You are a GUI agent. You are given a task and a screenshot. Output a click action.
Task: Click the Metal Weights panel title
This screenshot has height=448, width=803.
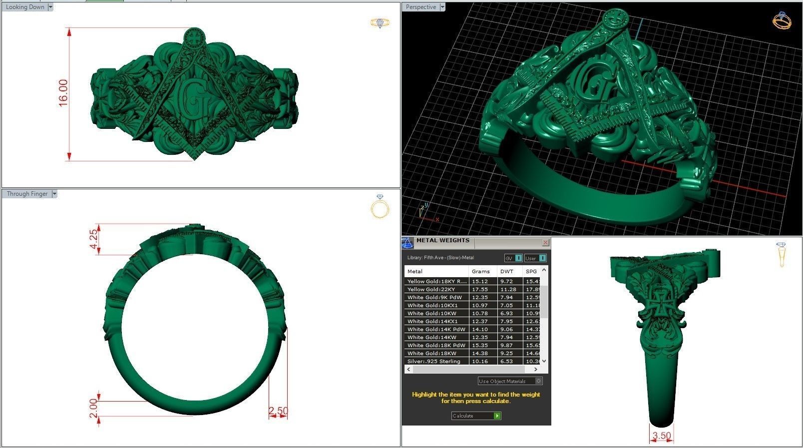pos(443,240)
